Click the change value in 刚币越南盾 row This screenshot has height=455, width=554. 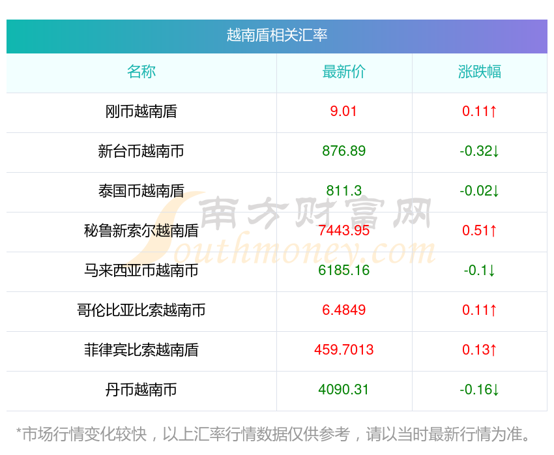tap(480, 111)
